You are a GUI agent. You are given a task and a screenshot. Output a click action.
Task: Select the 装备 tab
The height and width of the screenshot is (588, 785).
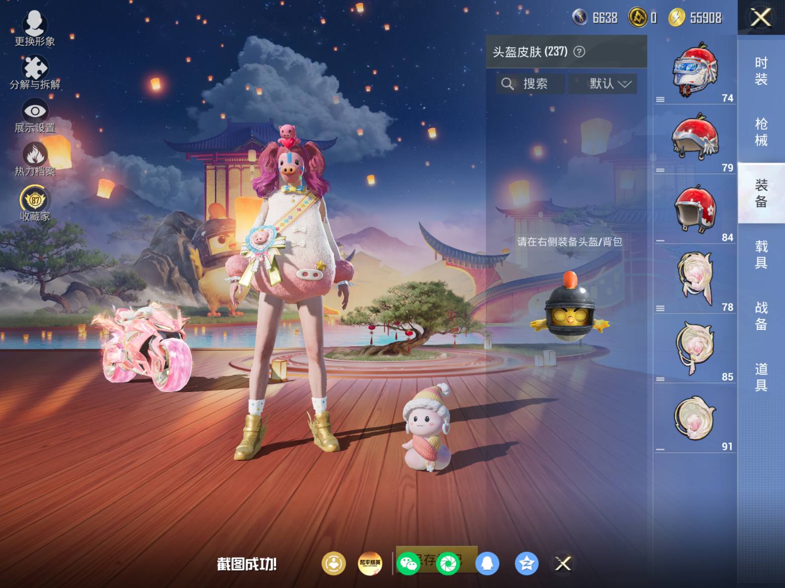pos(761,193)
